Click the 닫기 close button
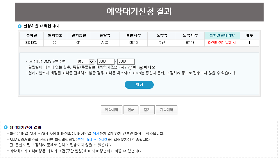The width and height of the screenshot is (279, 159). (x=147, y=110)
